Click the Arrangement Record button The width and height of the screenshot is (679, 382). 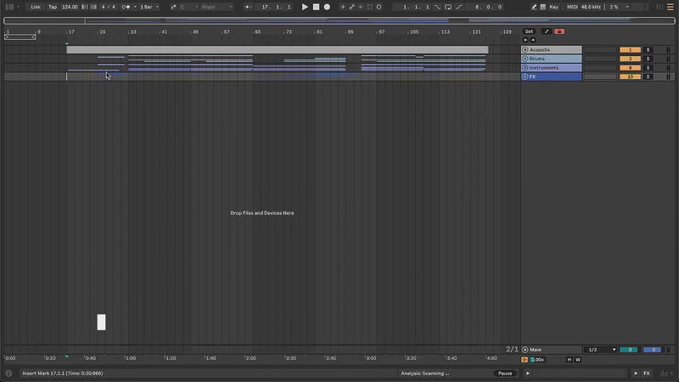point(327,7)
